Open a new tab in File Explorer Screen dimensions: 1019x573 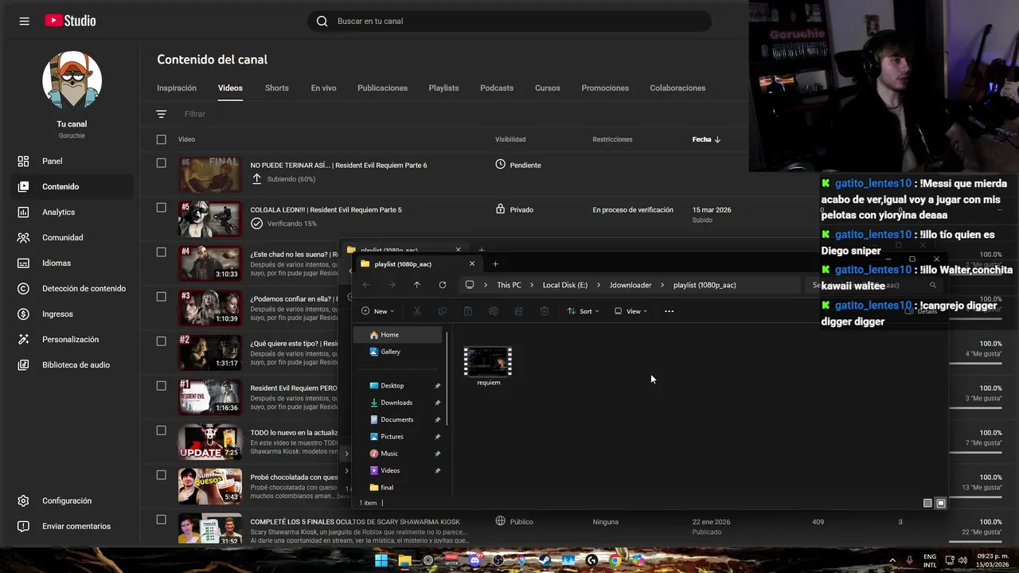(495, 263)
